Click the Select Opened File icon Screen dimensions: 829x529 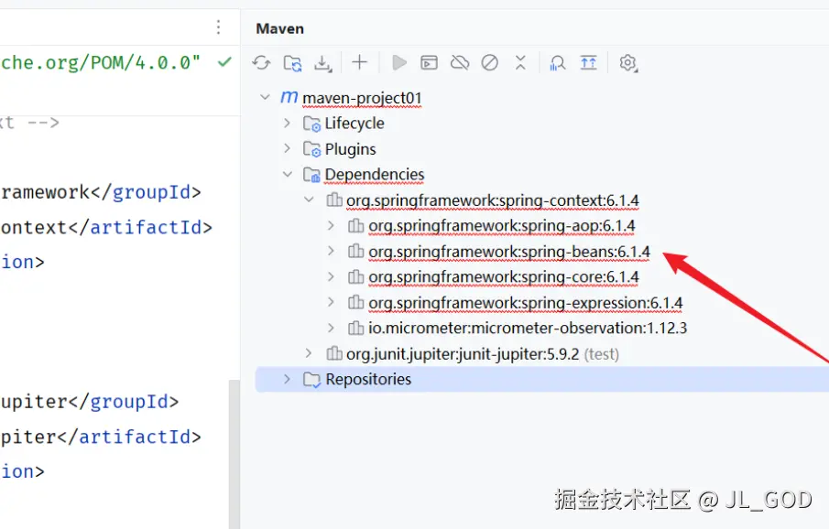588,63
